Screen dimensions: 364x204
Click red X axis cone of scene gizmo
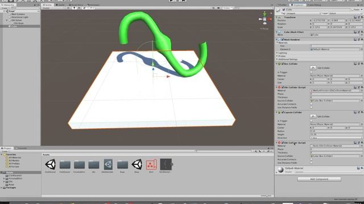[269, 19]
